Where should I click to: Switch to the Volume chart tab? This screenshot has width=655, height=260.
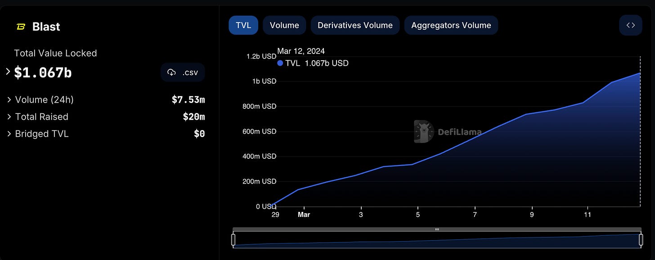[284, 25]
